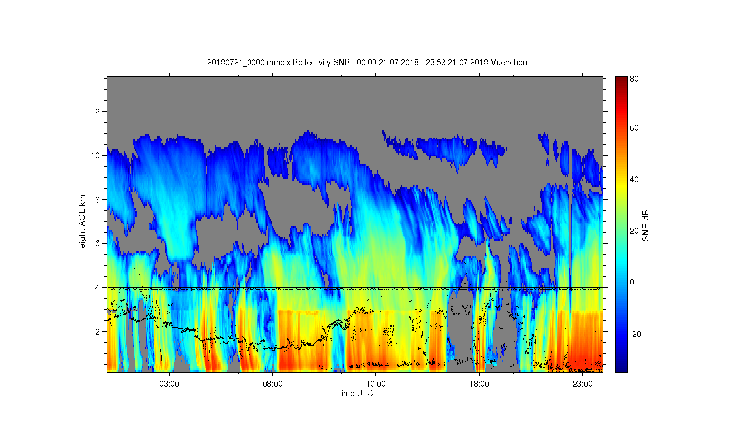Click the 13:00 time tick label
747x448 pixels.
tap(376, 384)
